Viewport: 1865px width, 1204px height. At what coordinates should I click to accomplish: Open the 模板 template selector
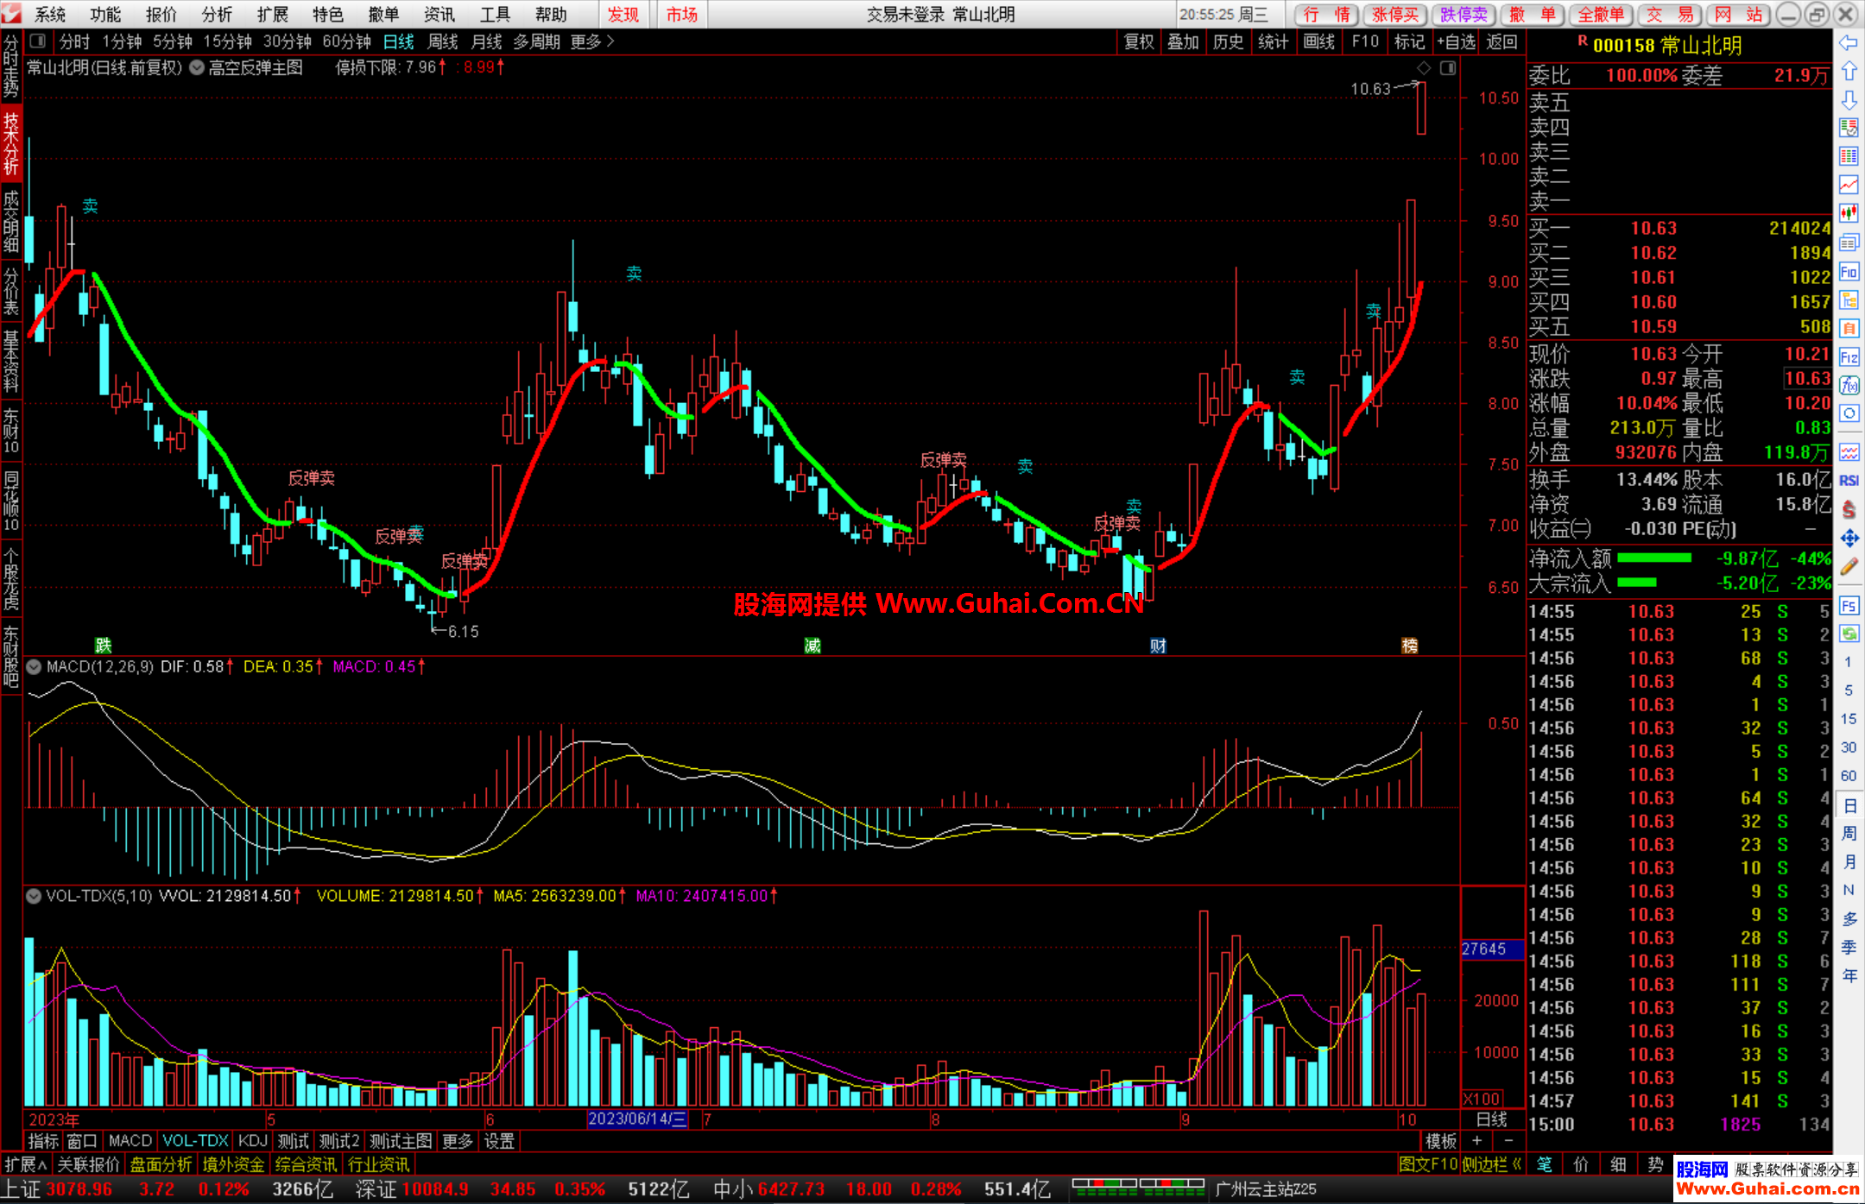pos(1441,1141)
